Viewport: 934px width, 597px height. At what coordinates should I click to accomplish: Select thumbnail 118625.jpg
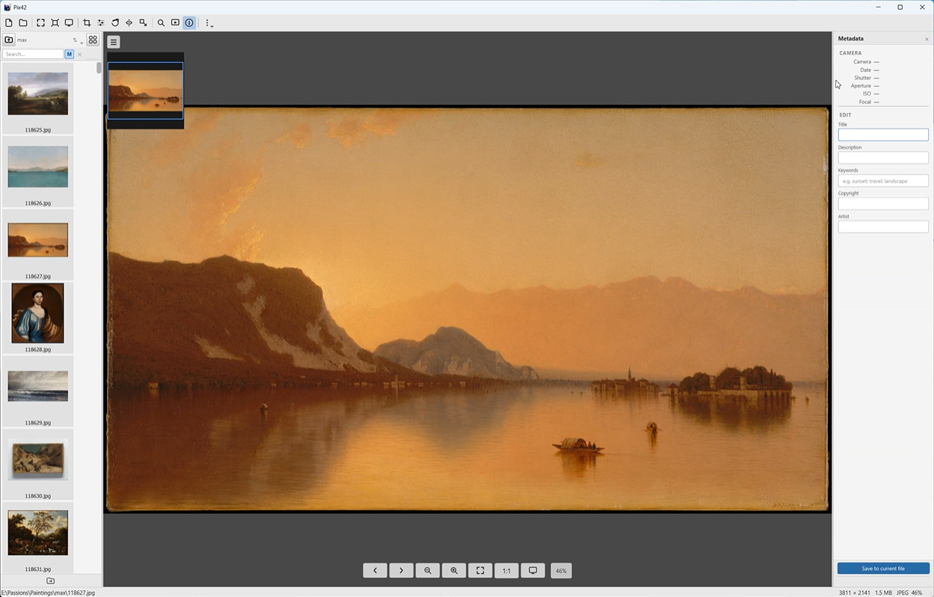click(37, 94)
